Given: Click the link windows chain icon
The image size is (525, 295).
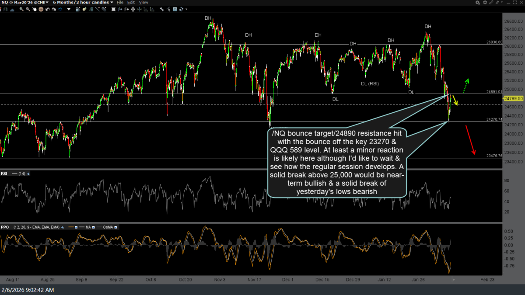Looking at the screenshot, I should (491, 2).
